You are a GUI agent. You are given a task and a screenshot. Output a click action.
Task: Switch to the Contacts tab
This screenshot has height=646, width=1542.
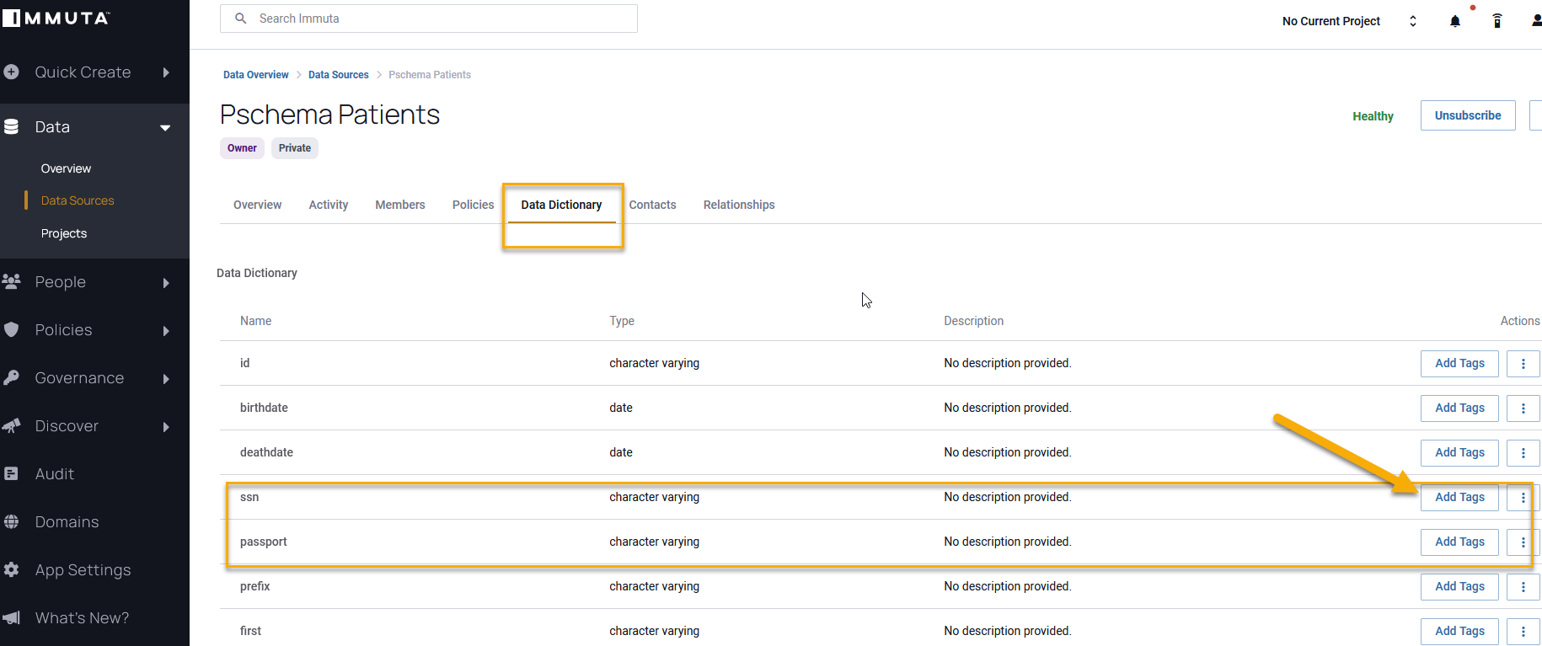653,205
